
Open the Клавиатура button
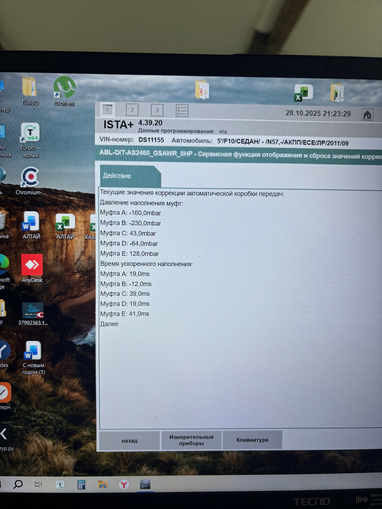(252, 440)
